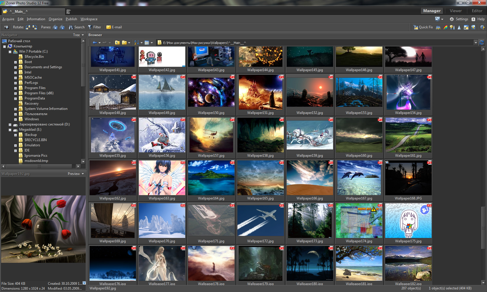Click the full screen monitor icon
Image resolution: width=487 pixels, height=292 pixels.
(x=437, y=19)
